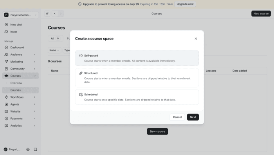
Task: Open settings gear icon at sidebar bottom
Action: coord(28,150)
